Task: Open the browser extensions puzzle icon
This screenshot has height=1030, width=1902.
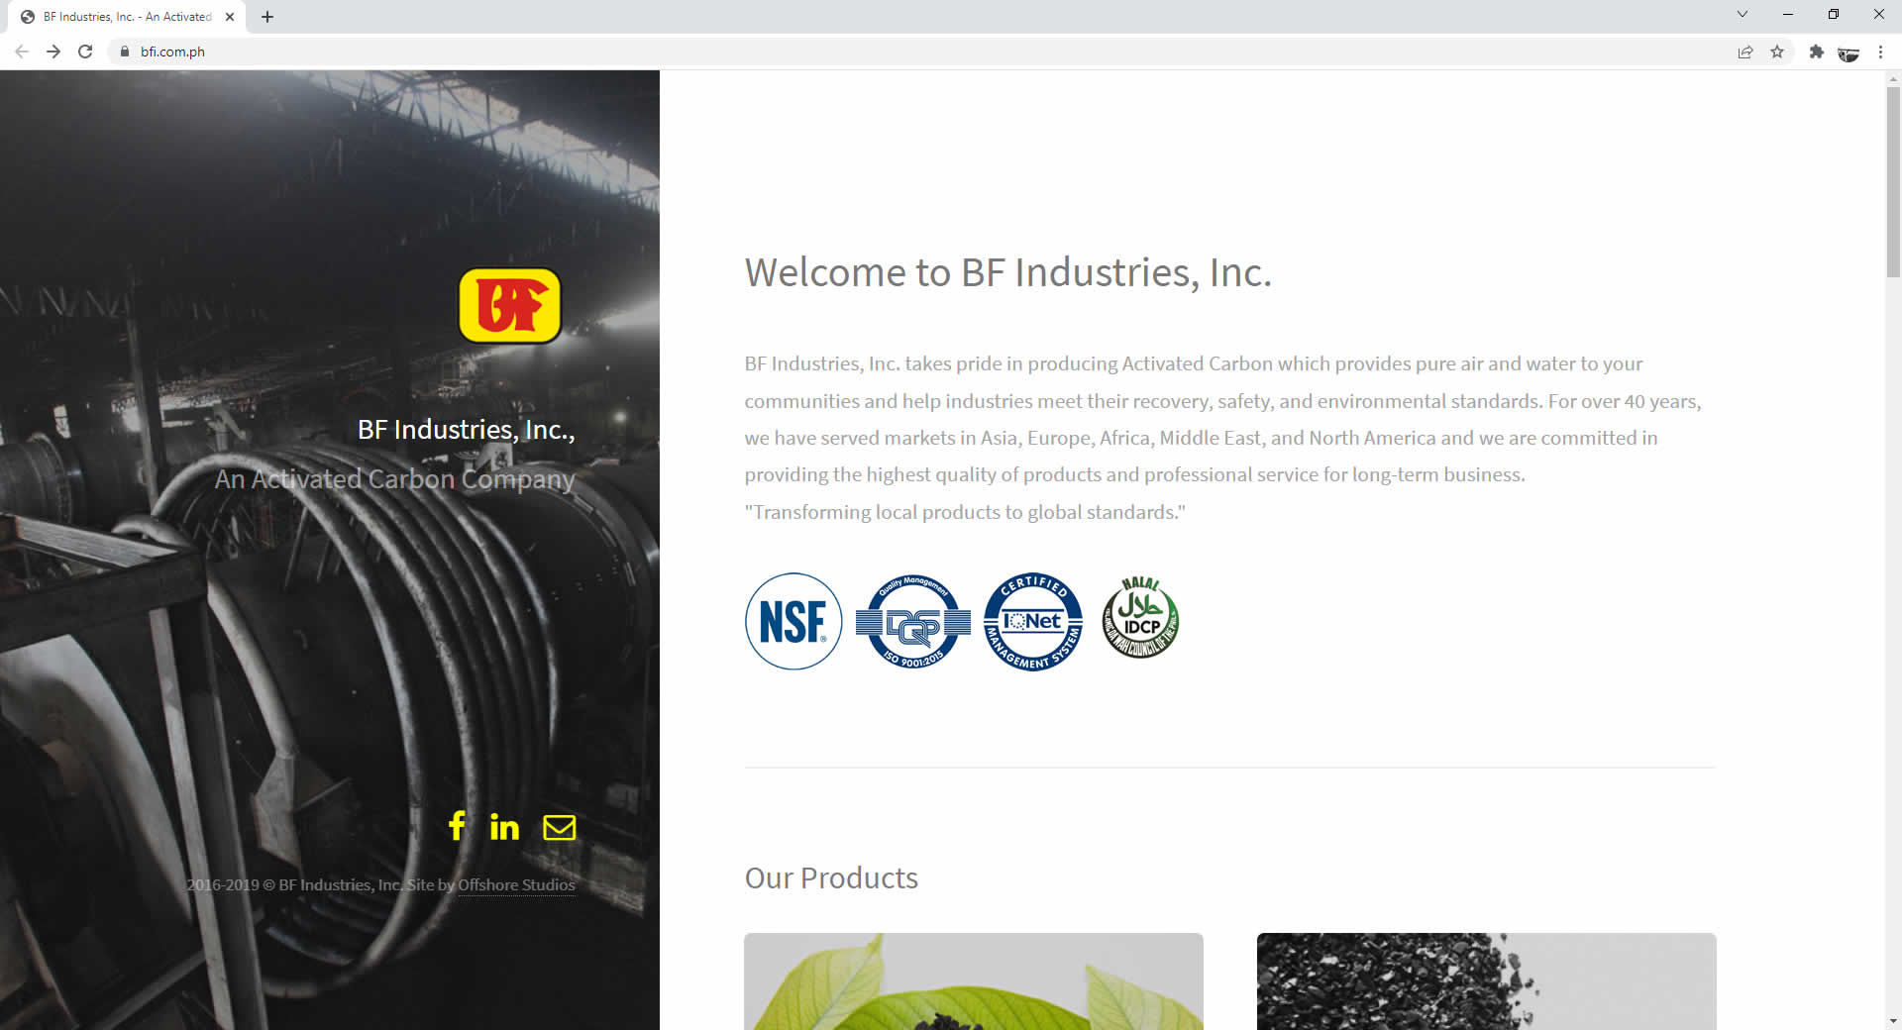Action: point(1816,51)
